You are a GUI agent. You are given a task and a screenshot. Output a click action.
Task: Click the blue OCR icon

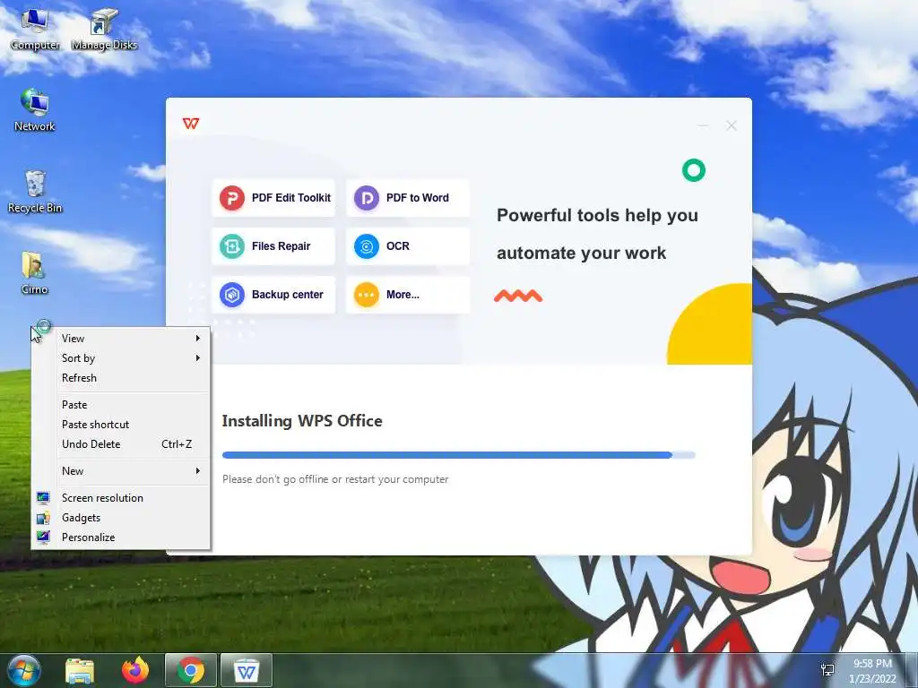click(x=367, y=246)
